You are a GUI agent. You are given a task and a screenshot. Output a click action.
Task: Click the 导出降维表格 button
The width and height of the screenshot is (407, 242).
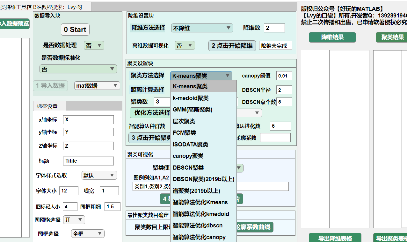[x=335, y=238]
